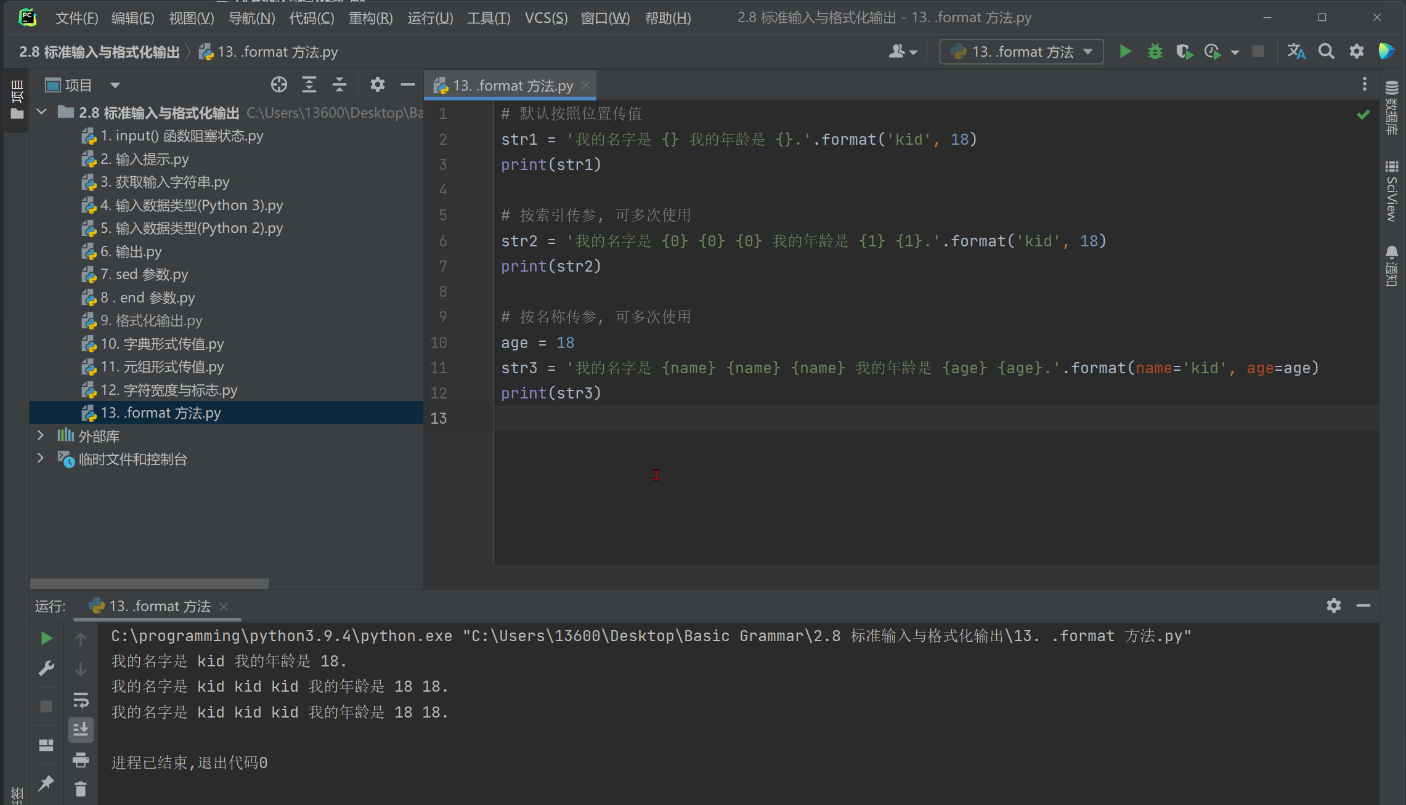
Task: Open the translate icon in the top toolbar
Action: [x=1296, y=52]
